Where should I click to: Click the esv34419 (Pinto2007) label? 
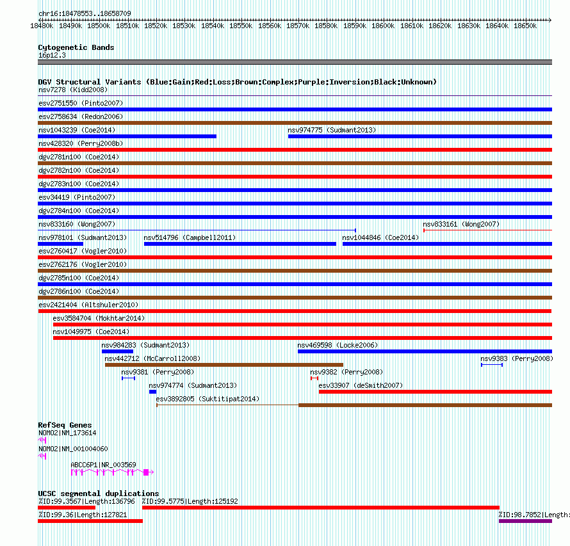coord(77,197)
